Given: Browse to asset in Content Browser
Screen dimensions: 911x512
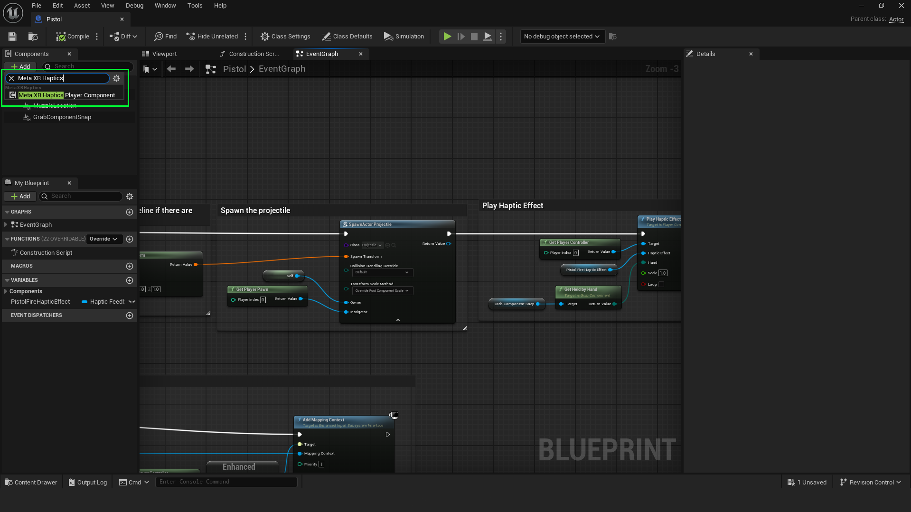Looking at the screenshot, I should coord(33,37).
